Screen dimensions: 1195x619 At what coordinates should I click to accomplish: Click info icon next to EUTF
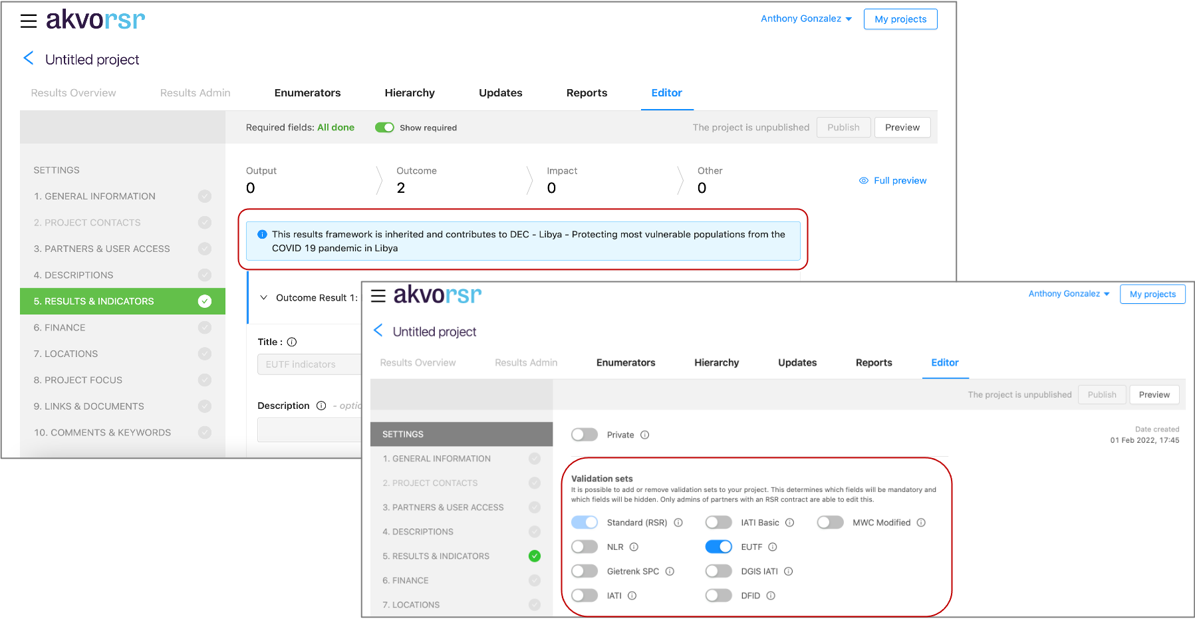click(x=773, y=547)
